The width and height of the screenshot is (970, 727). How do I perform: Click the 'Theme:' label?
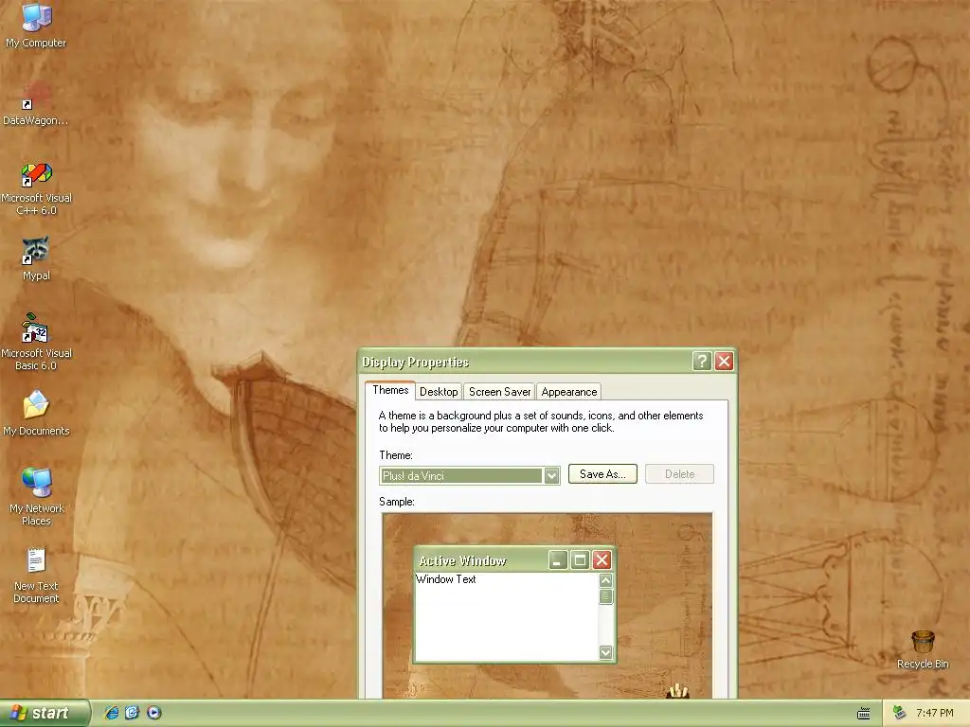point(396,455)
